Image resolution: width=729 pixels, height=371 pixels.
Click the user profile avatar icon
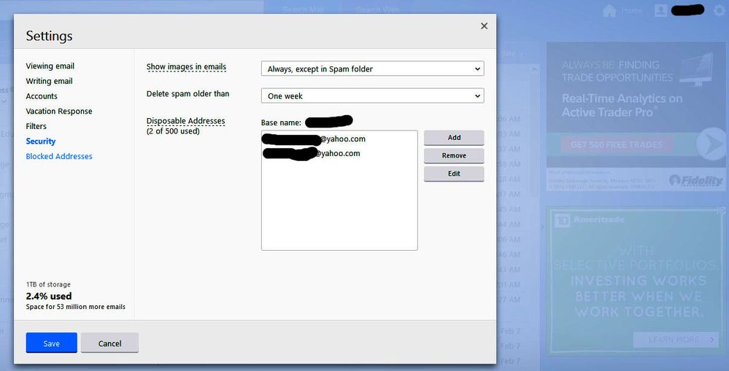661,11
